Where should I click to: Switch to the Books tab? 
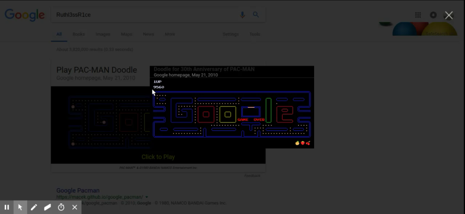click(x=79, y=34)
